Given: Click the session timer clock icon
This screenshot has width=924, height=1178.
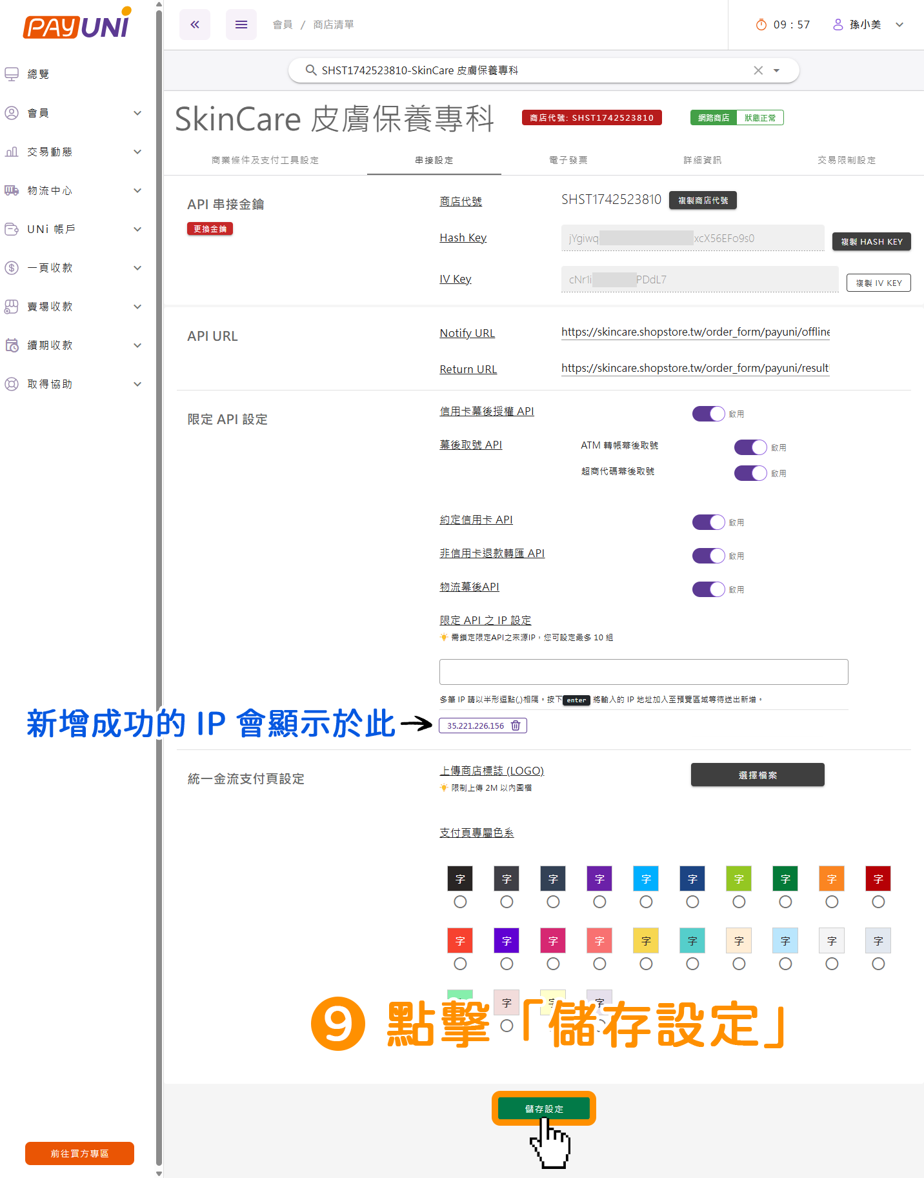Looking at the screenshot, I should pyautogui.click(x=761, y=25).
